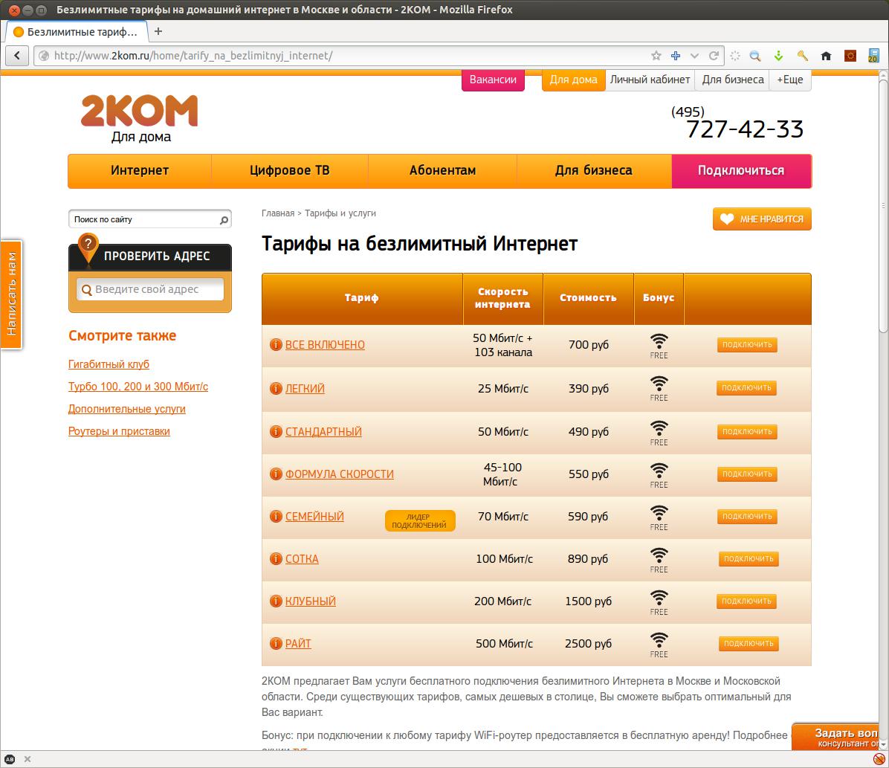Click the page vertical scrollbar thumb
889x768 pixels.
point(883,207)
